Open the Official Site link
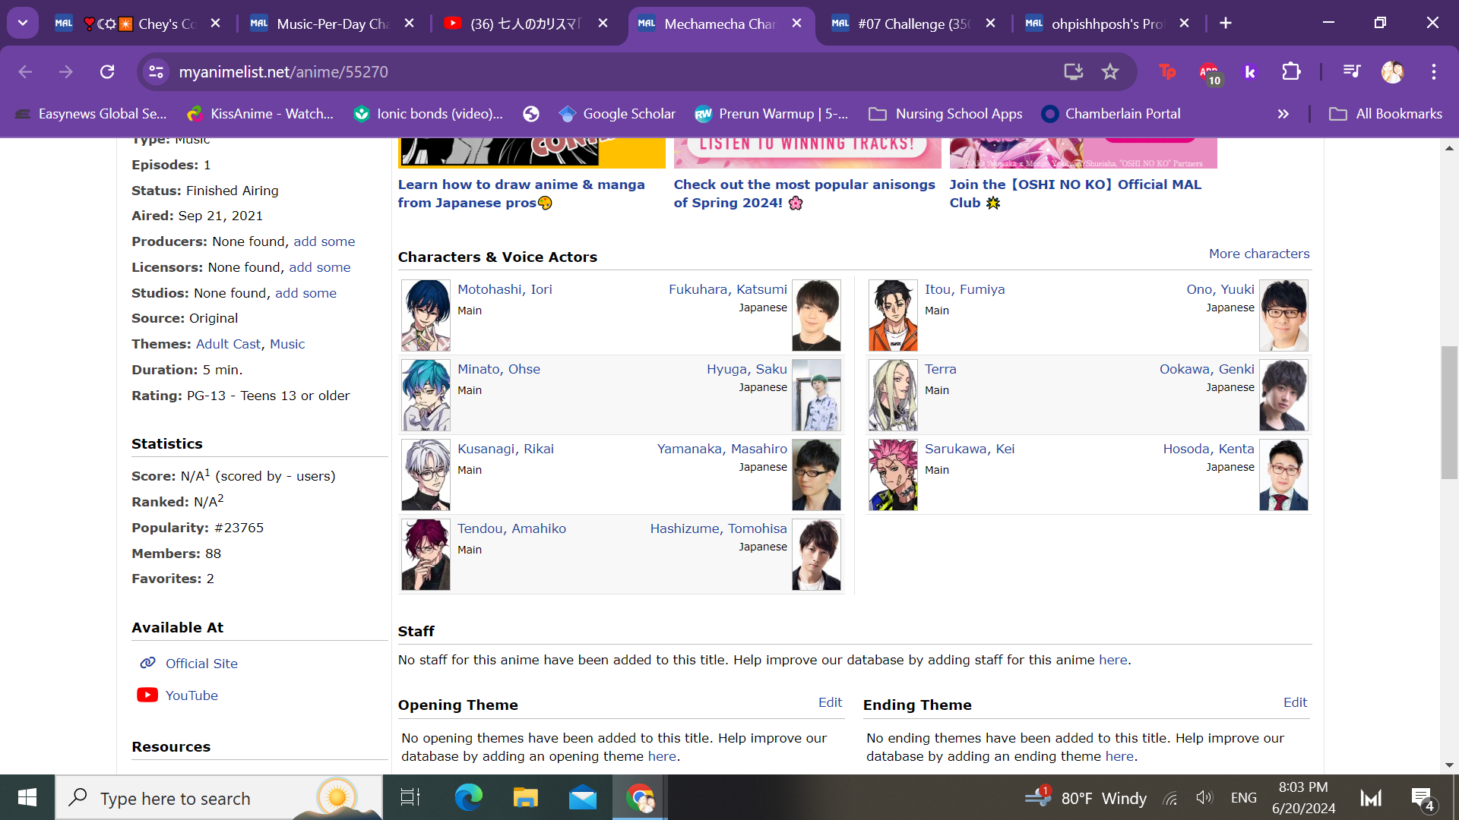 pyautogui.click(x=201, y=663)
